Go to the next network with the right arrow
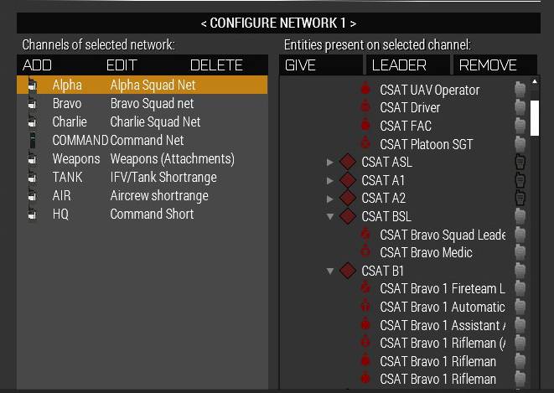The image size is (554, 393). pyautogui.click(x=353, y=23)
